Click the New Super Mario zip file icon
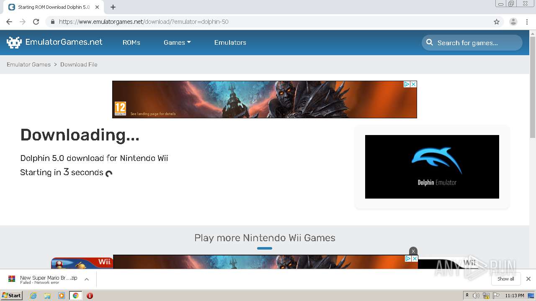 12,279
